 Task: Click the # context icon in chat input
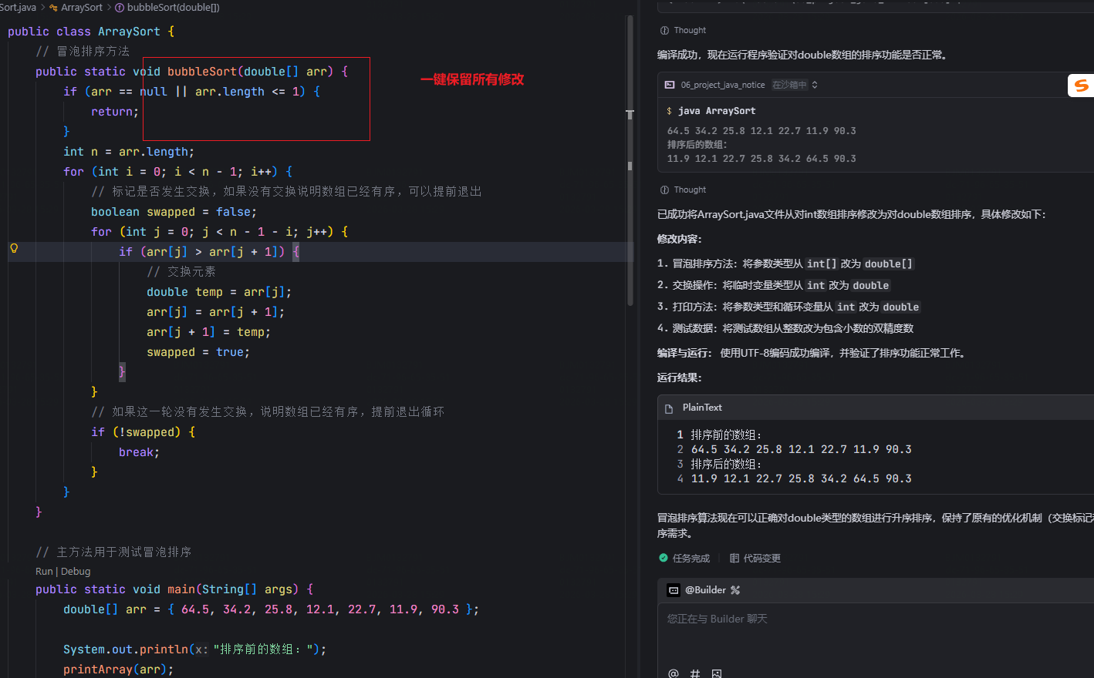695,673
